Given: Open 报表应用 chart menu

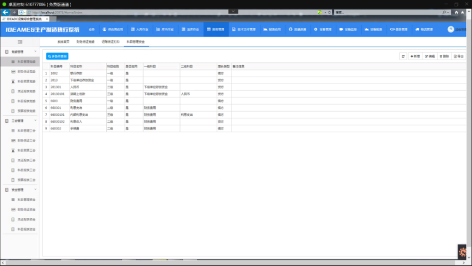Looking at the screenshot, I should [x=272, y=29].
